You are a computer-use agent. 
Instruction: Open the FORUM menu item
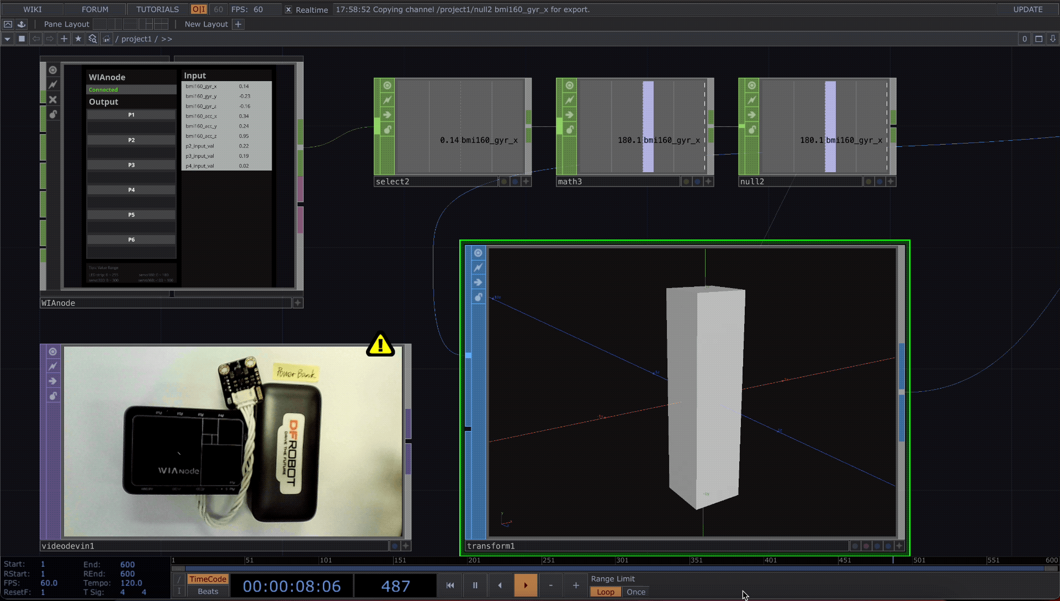[x=95, y=9]
